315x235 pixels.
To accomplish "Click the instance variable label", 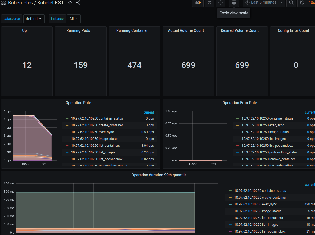I will [x=57, y=19].
